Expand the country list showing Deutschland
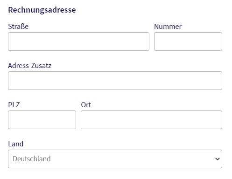 point(115,159)
